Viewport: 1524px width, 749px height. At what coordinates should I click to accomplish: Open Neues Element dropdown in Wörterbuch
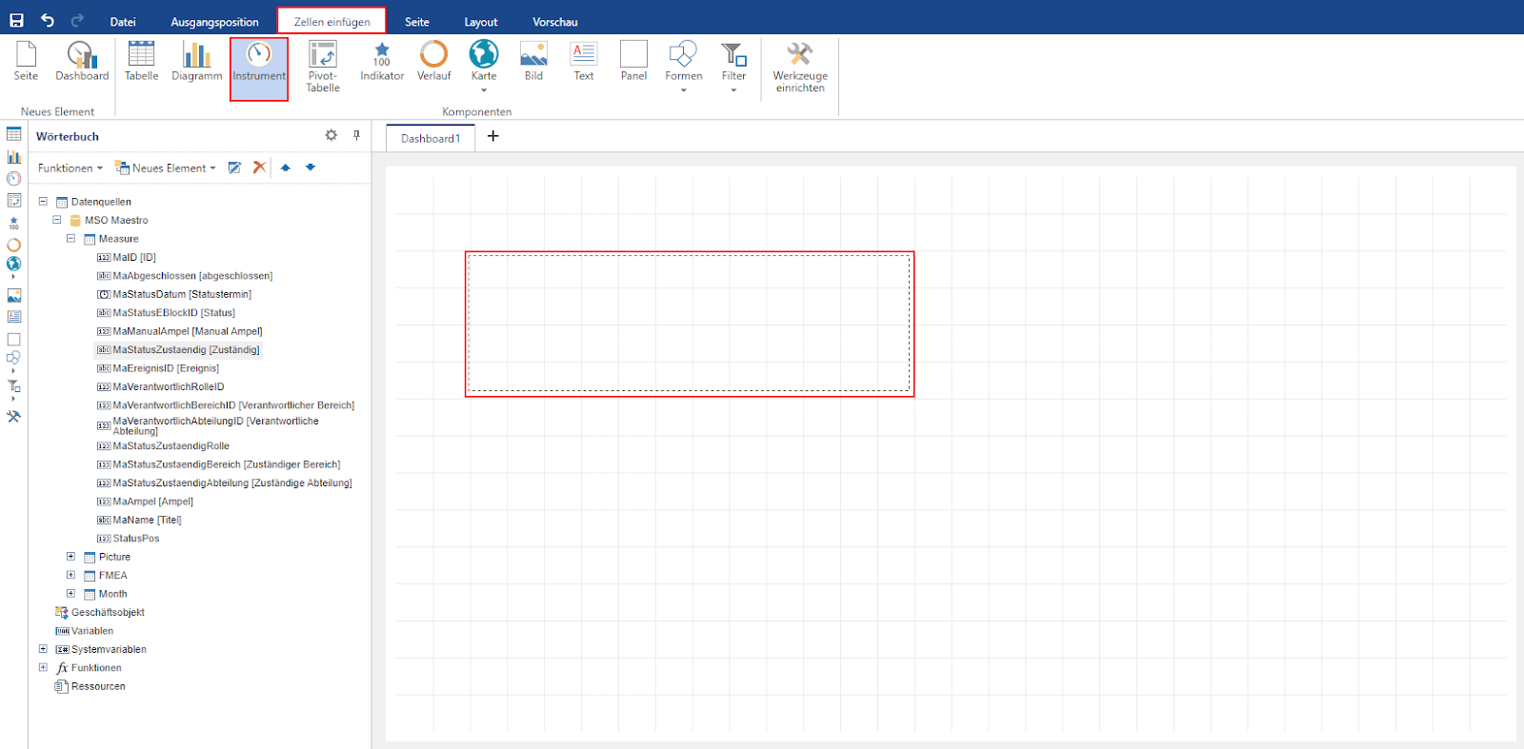(165, 168)
